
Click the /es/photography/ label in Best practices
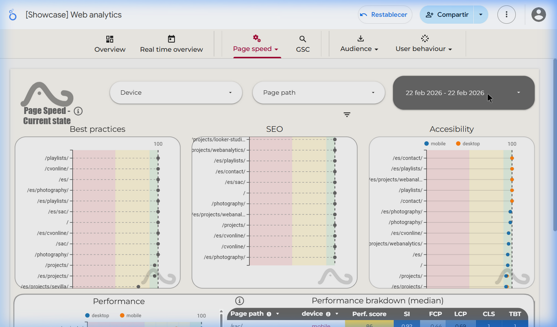click(x=48, y=190)
